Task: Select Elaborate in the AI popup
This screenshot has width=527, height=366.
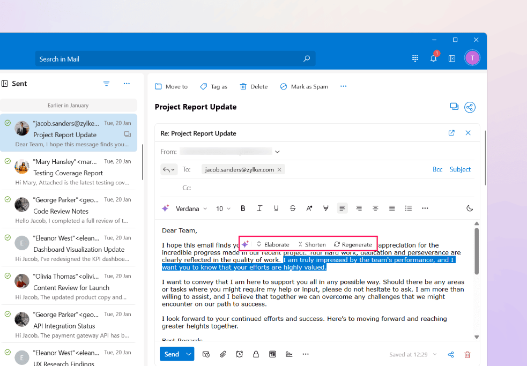Action: pyautogui.click(x=272, y=244)
